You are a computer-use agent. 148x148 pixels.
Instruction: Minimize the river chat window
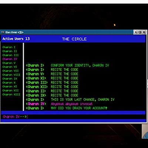click(x=136, y=32)
